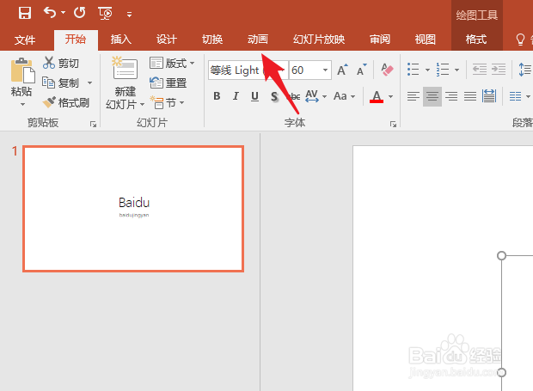Click the distributed alignment icon
This screenshot has width=533, height=391.
tap(489, 96)
